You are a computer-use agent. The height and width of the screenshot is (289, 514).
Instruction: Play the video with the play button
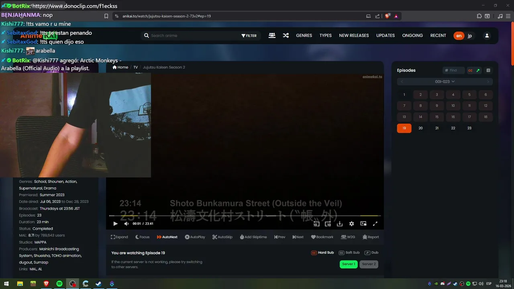pyautogui.click(x=116, y=224)
